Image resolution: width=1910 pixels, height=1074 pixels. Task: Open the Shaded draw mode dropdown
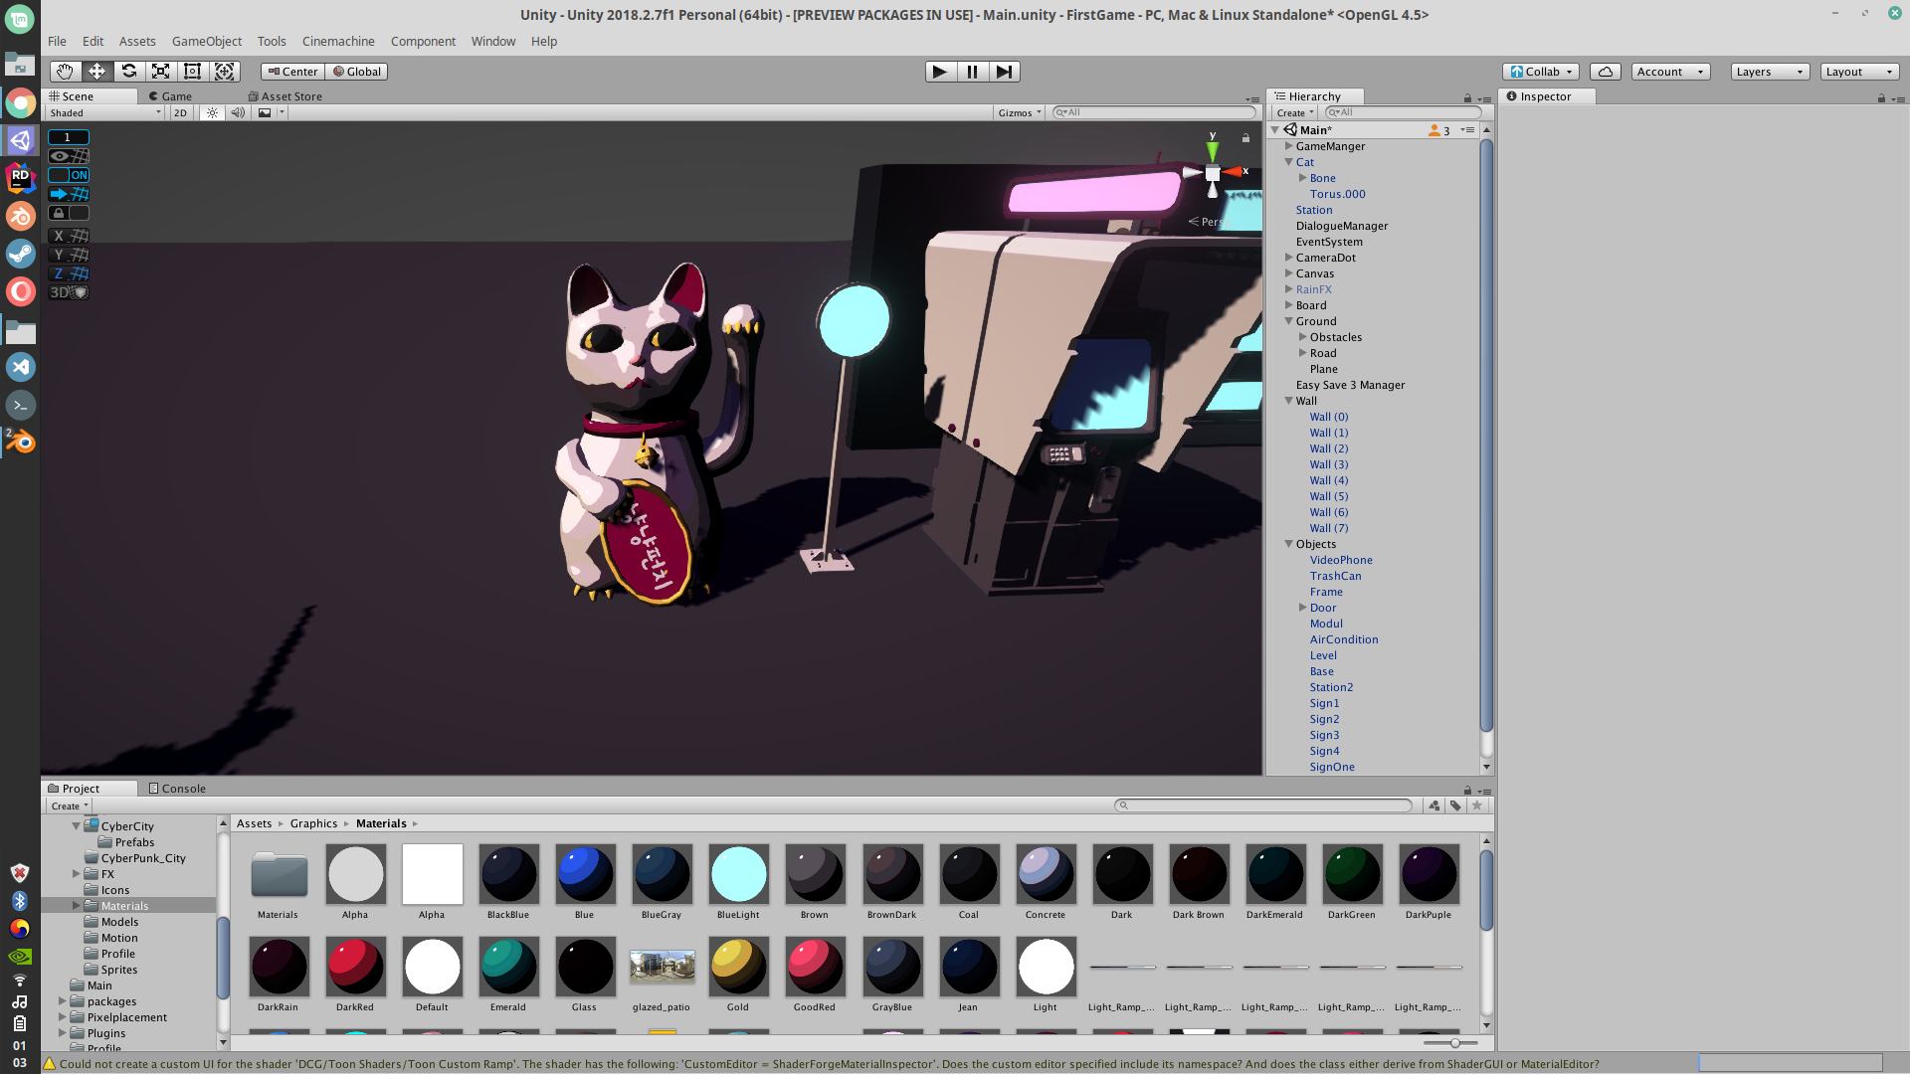105,112
